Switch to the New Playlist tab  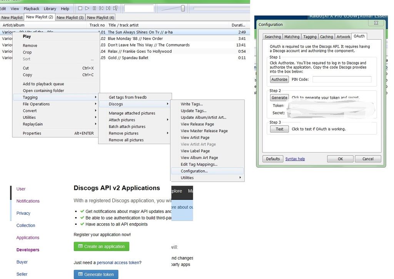point(12,17)
